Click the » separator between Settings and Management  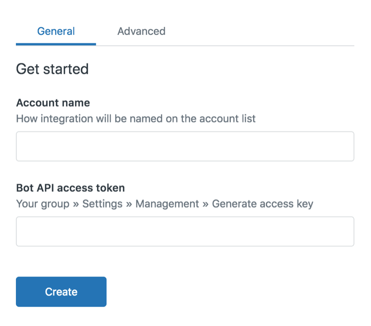pos(129,204)
